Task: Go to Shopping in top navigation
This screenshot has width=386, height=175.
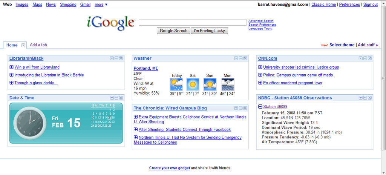Action: point(68,5)
